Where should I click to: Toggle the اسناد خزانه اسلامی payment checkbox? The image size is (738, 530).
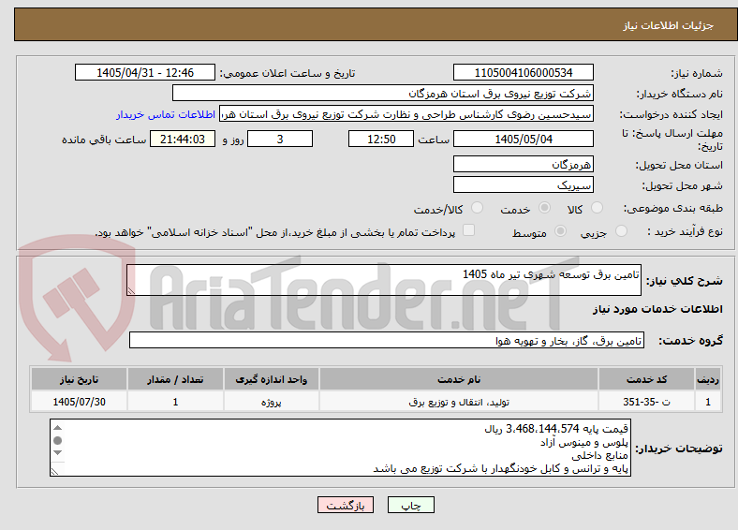(x=469, y=230)
